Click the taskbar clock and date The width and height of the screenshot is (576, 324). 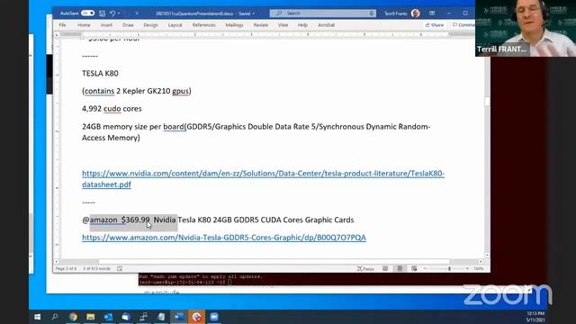point(535,317)
